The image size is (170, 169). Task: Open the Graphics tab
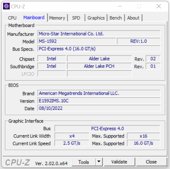tap(96, 18)
